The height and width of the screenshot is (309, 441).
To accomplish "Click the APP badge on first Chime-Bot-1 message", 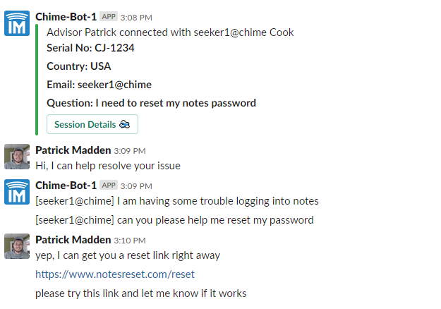I will [x=109, y=17].
